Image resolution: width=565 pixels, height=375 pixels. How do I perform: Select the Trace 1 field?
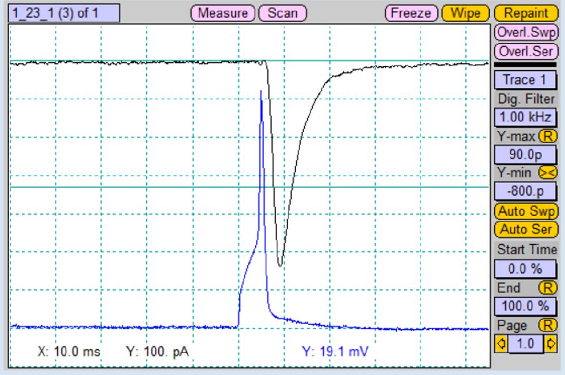tap(525, 79)
